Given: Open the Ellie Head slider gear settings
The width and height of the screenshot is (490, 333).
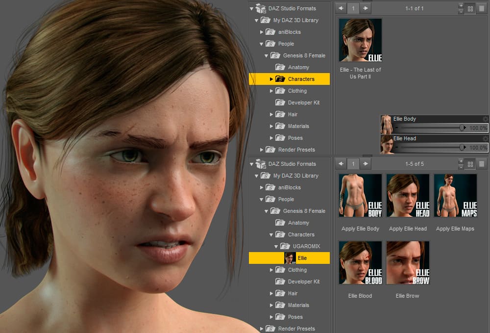Looking at the screenshot, I should (x=485, y=138).
